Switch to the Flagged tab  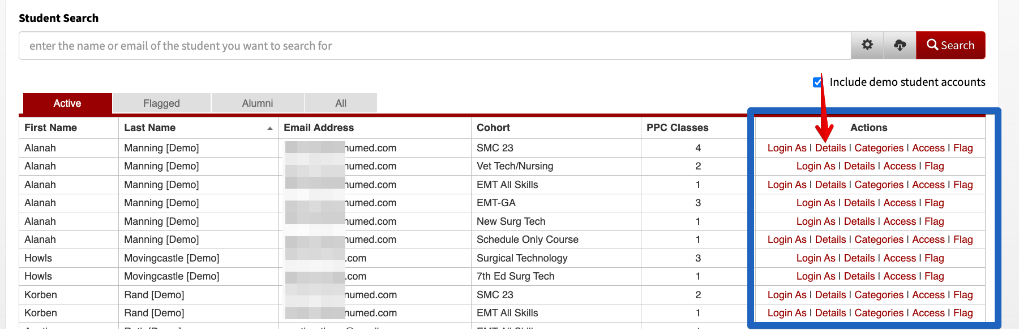(x=161, y=103)
